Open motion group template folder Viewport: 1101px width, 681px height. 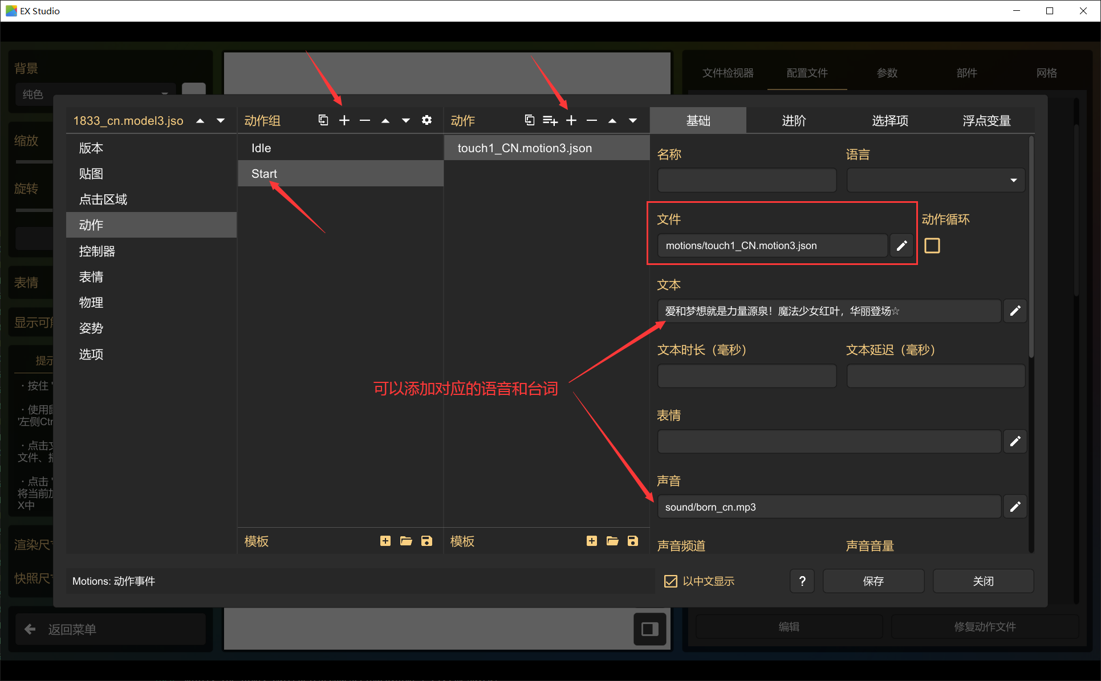pyautogui.click(x=406, y=541)
